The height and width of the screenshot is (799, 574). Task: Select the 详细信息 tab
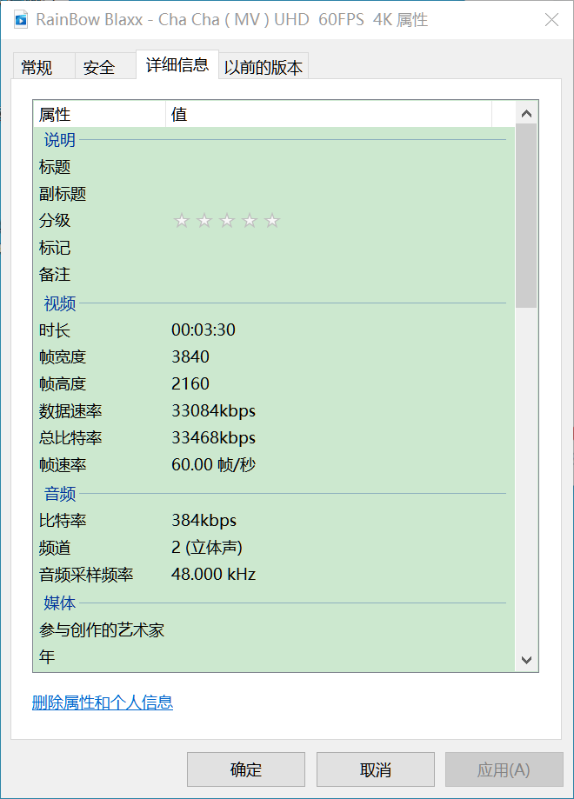pos(177,64)
